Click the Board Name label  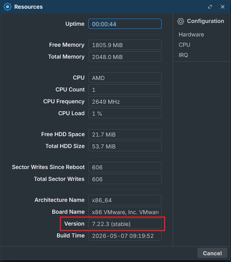click(x=68, y=212)
